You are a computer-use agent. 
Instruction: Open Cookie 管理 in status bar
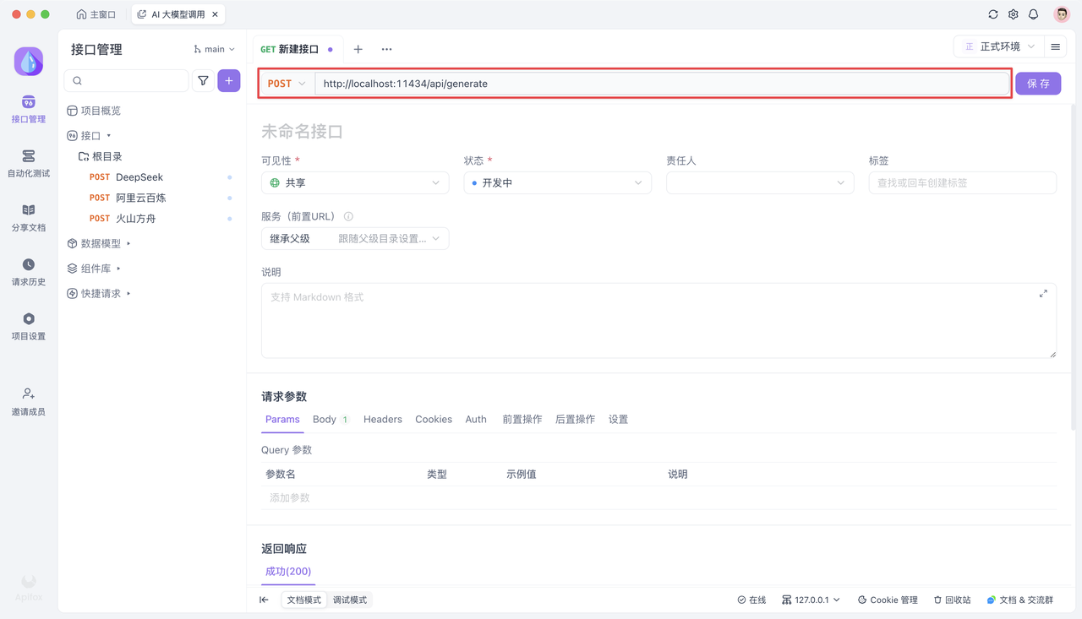pyautogui.click(x=888, y=600)
